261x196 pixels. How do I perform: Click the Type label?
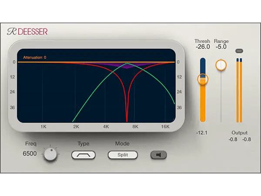coord(84,144)
